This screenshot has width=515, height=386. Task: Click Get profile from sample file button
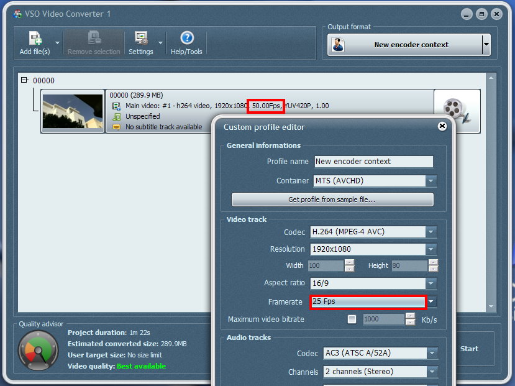pos(332,200)
